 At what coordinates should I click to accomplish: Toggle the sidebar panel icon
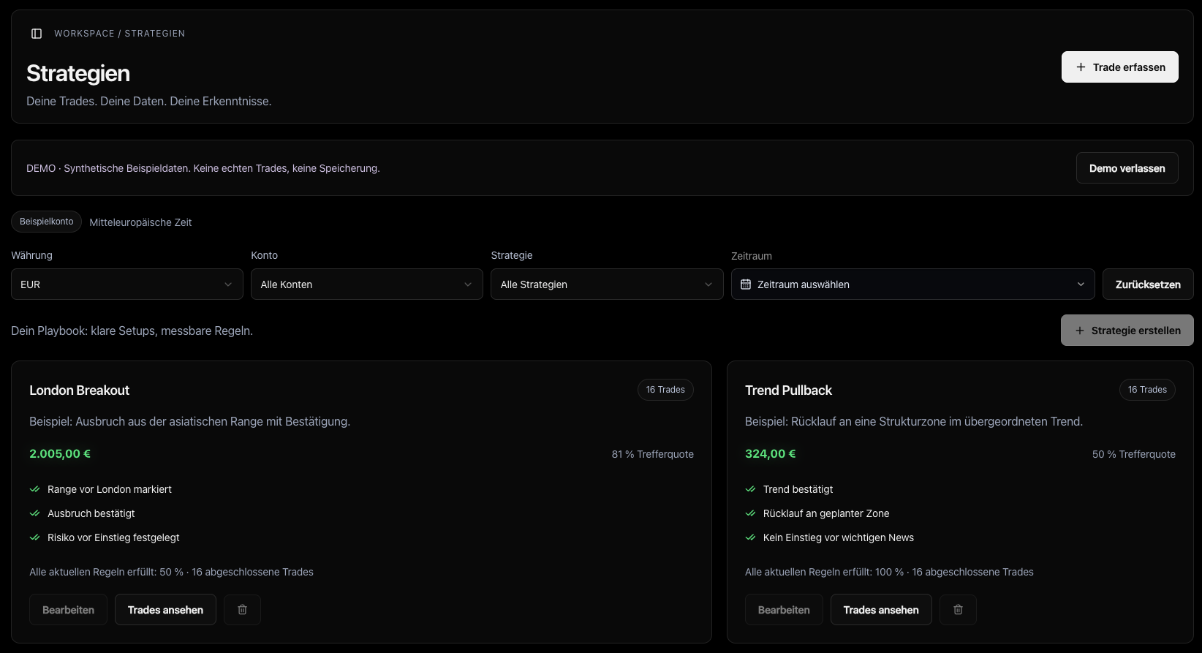pyautogui.click(x=37, y=34)
